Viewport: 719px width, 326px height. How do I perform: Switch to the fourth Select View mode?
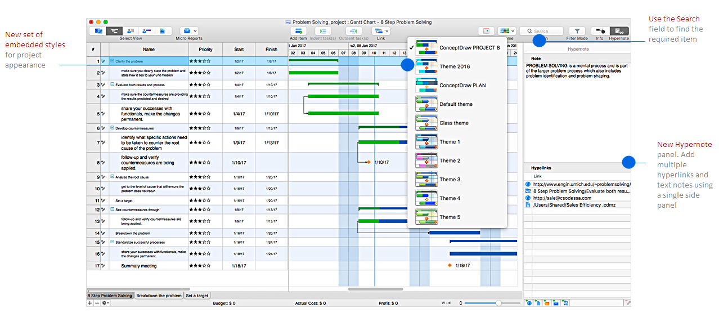click(146, 30)
